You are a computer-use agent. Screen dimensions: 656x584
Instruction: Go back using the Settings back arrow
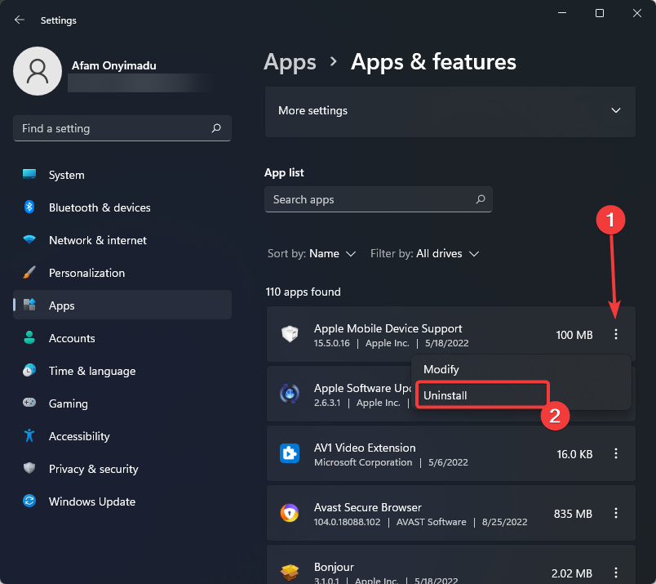click(20, 20)
